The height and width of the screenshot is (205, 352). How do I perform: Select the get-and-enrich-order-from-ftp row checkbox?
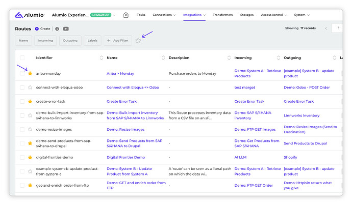click(x=22, y=185)
